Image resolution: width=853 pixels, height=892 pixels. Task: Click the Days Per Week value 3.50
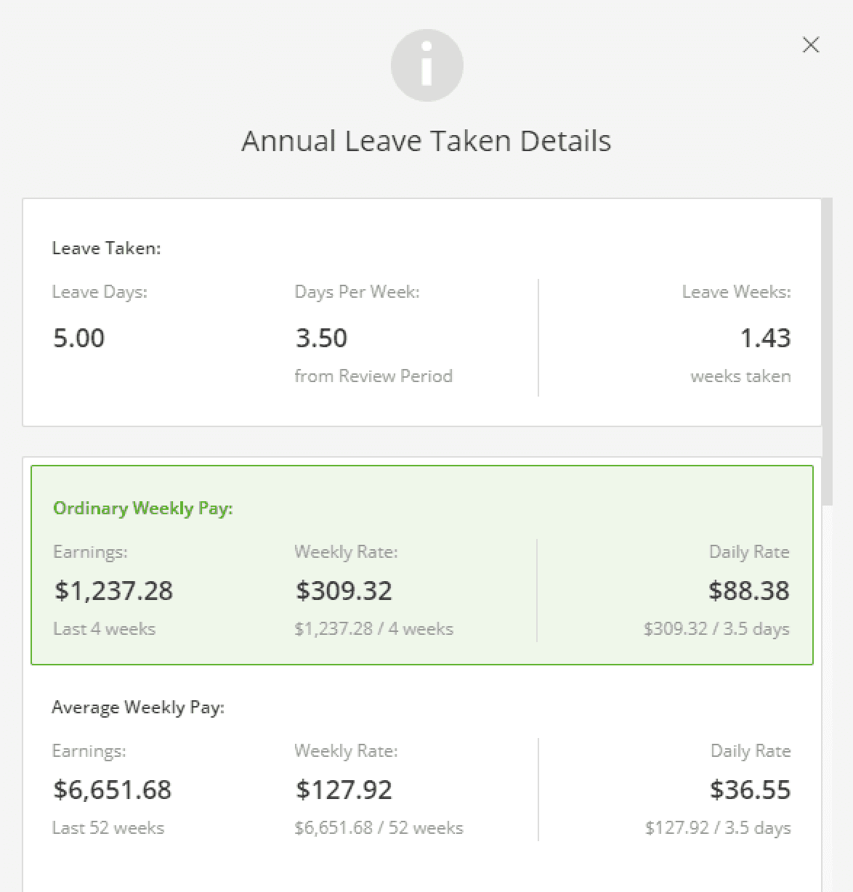click(x=321, y=337)
